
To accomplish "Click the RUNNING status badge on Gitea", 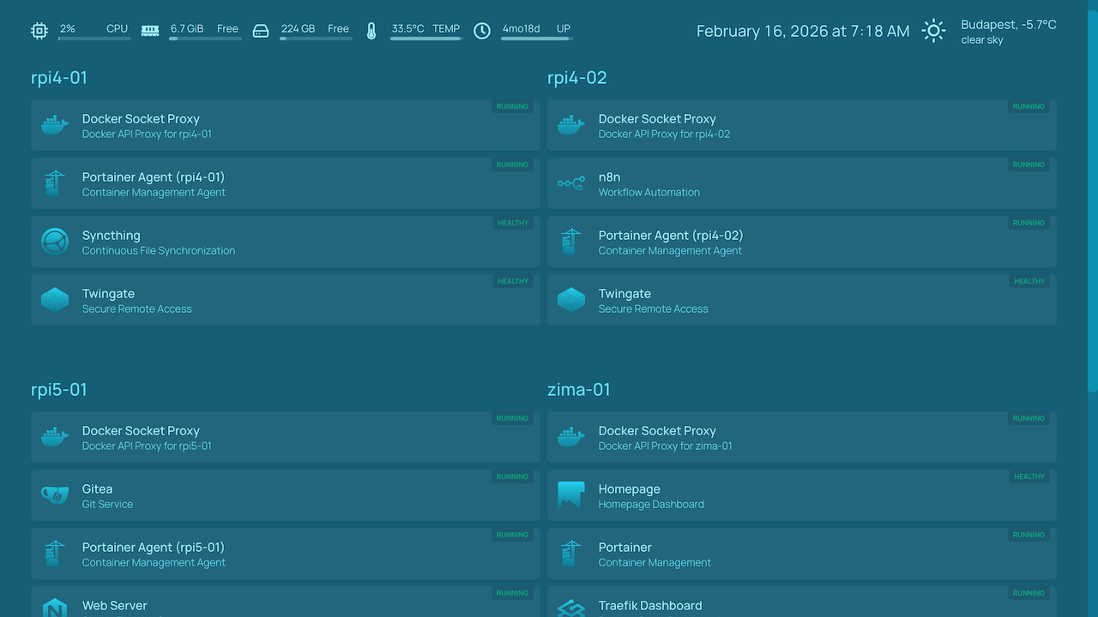I will [x=512, y=476].
